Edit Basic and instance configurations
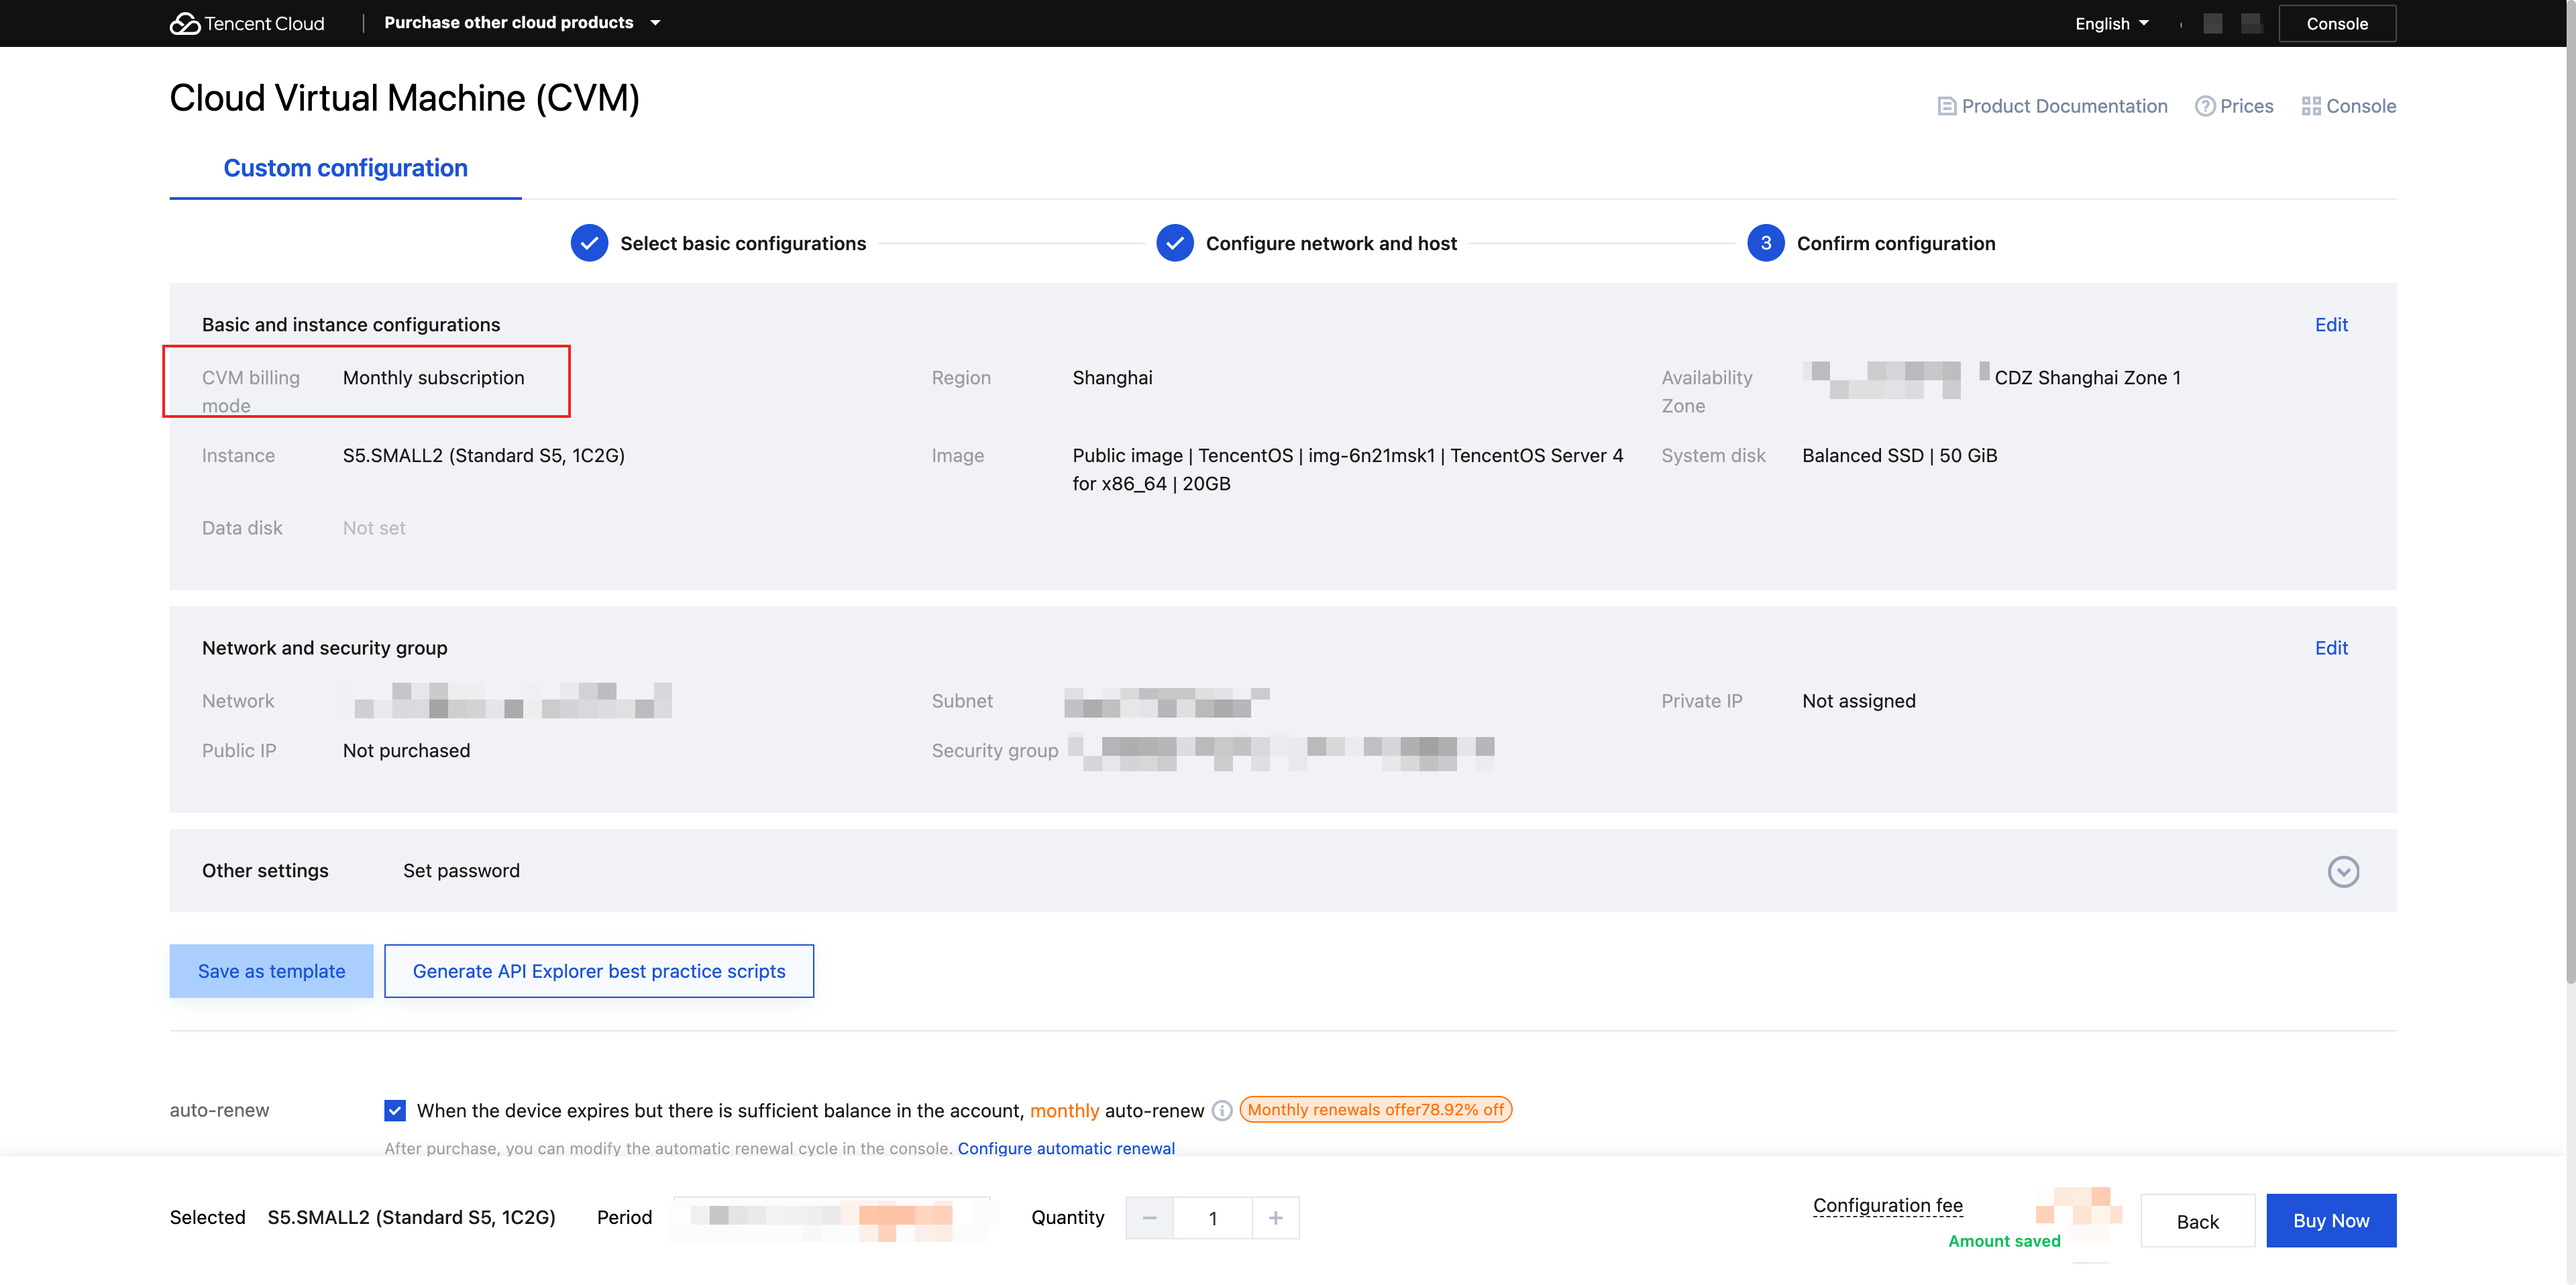The image size is (2576, 1285). click(2330, 324)
